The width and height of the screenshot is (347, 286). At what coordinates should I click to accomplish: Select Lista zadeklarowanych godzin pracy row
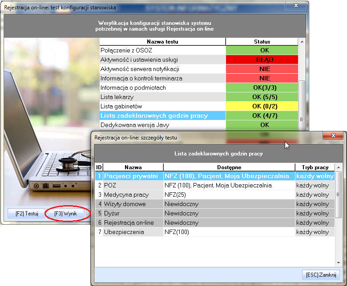pos(199,115)
